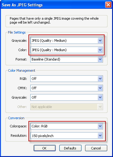Open the Color quality dropdown arrow

click(100, 50)
